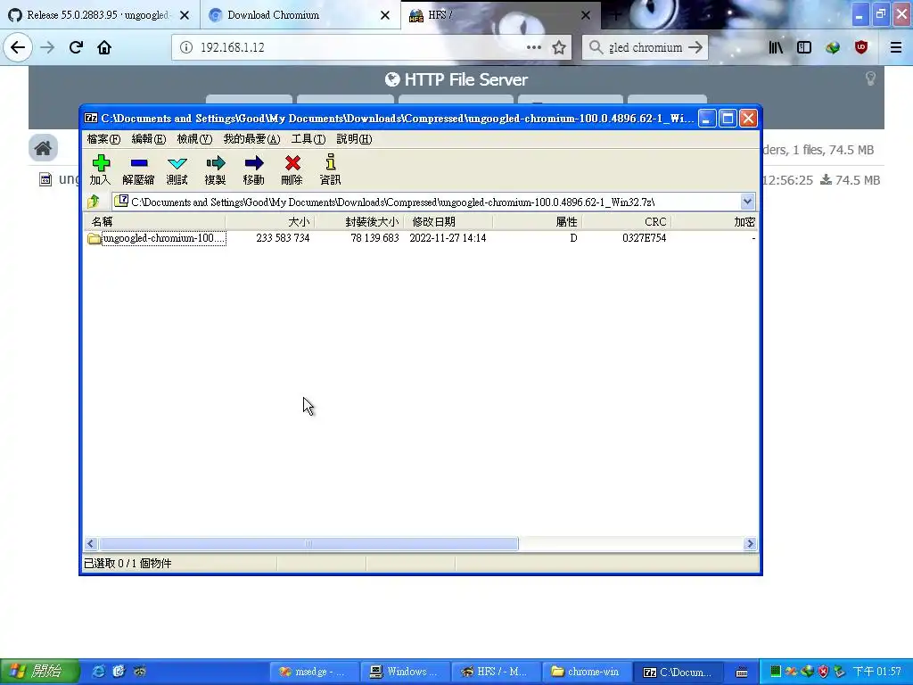Click the Extract (解壓縮) toolbar icon

coord(138,169)
